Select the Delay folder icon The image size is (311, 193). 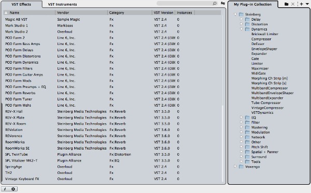click(247, 19)
